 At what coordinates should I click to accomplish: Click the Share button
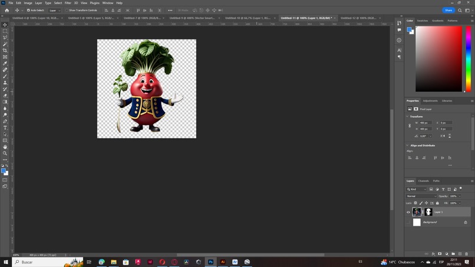pos(448,10)
